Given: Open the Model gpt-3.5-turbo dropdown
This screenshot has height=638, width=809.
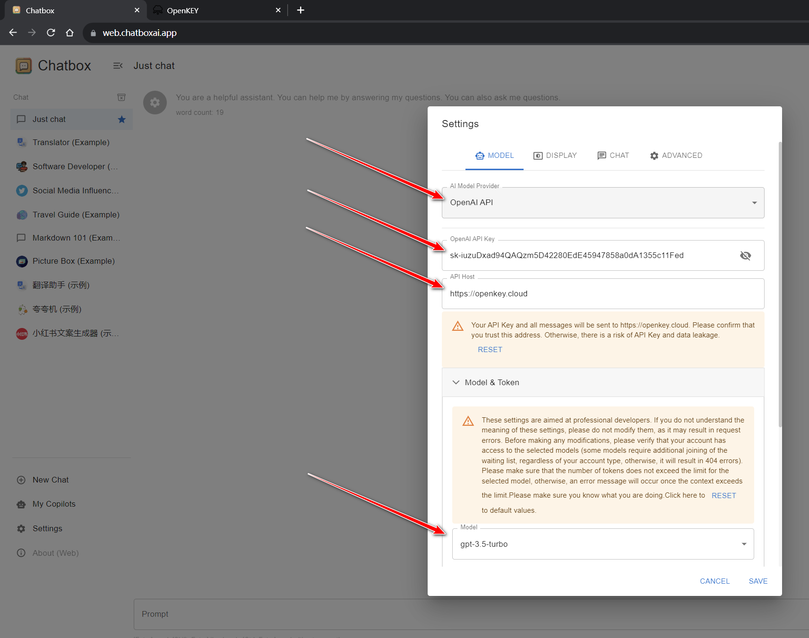Looking at the screenshot, I should (602, 544).
